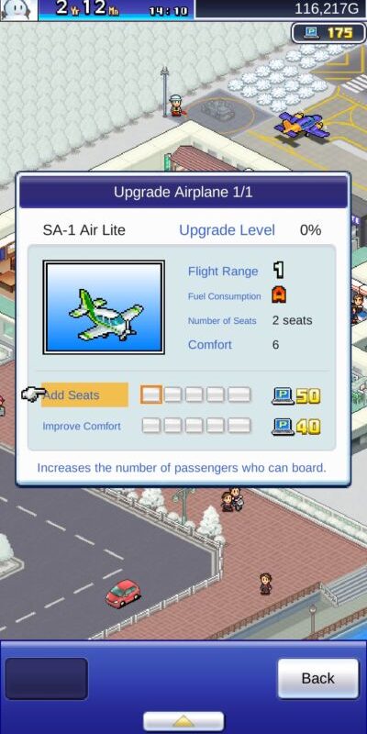The height and width of the screenshot is (734, 367).
Task: Click the 116,217G money display
Action: [x=328, y=8]
